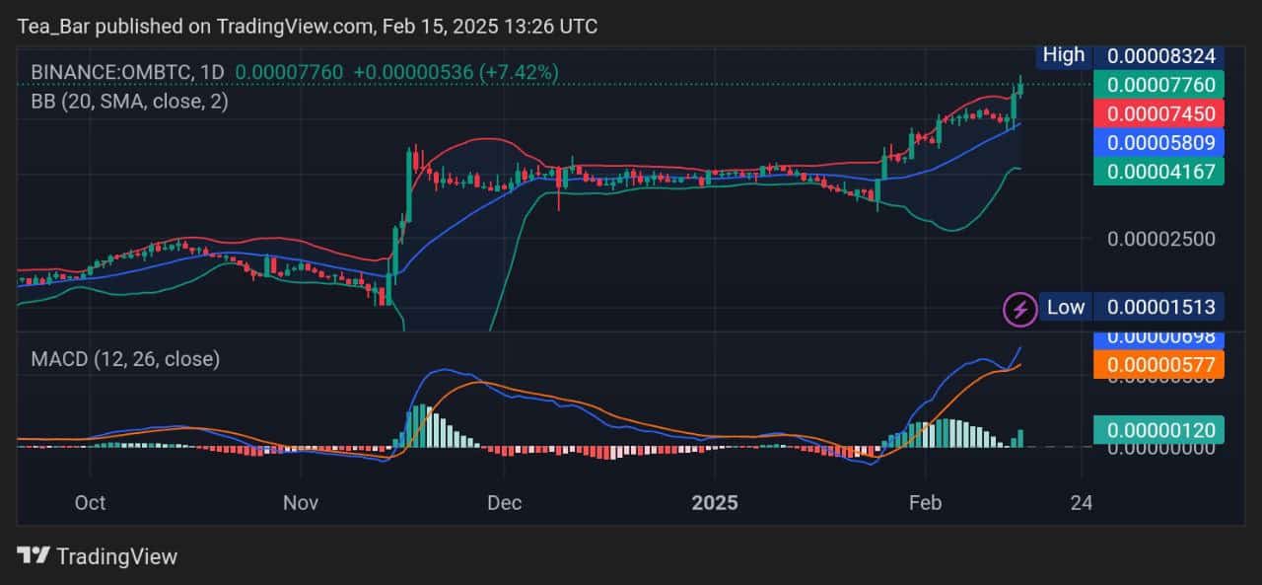
Task: Click the green 0.00007760 current price tag
Action: click(1160, 85)
